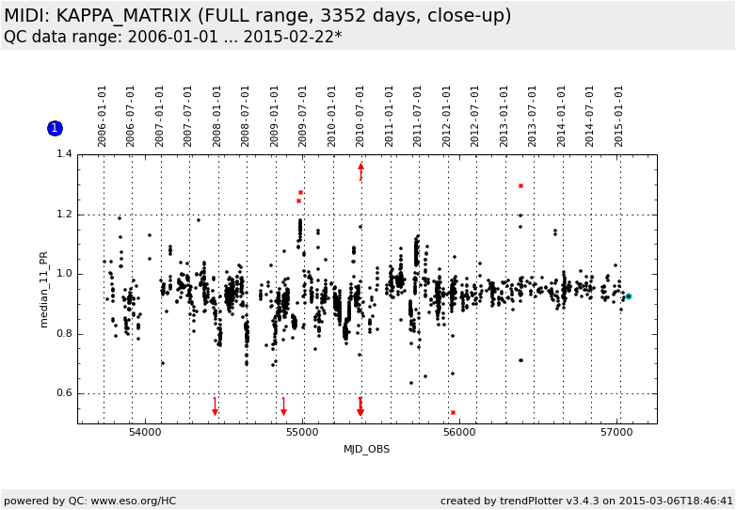Click the red down arrow near 2008-01-01
This screenshot has height=510, width=736.
[x=215, y=407]
